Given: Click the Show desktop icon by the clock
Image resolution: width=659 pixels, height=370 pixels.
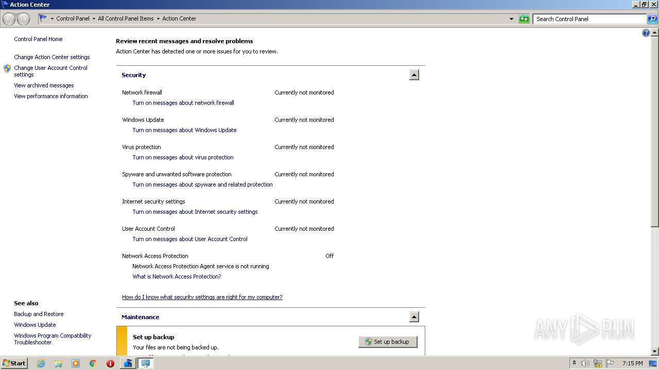Looking at the screenshot, I should [653, 363].
